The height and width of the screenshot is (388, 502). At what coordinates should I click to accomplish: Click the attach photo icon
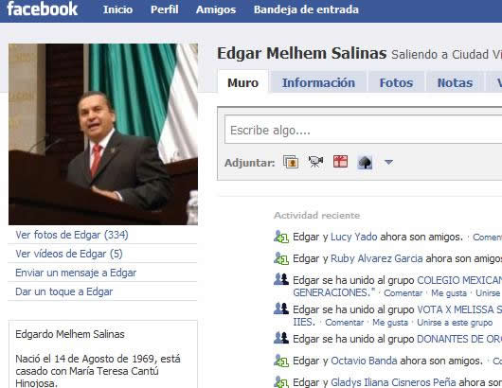tap(291, 162)
